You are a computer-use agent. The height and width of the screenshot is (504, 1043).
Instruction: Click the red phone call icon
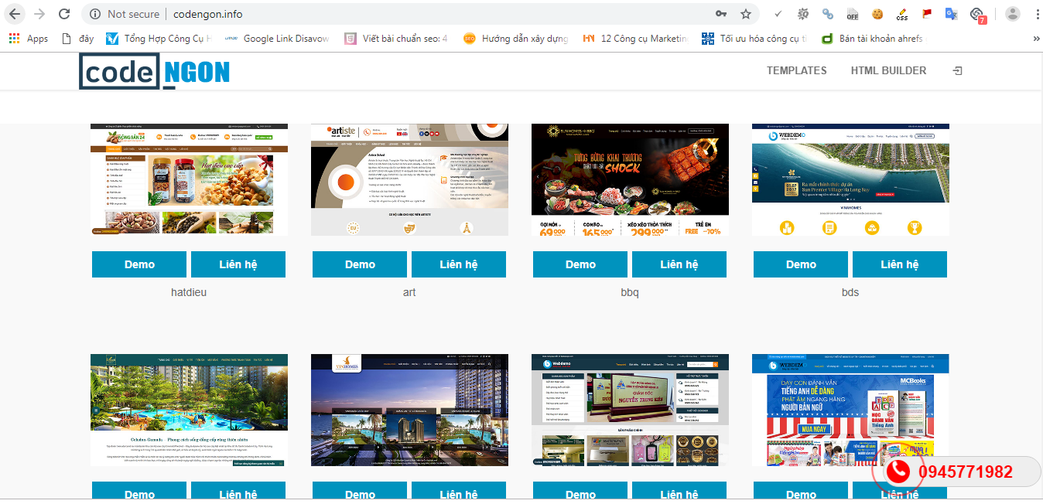tap(898, 472)
